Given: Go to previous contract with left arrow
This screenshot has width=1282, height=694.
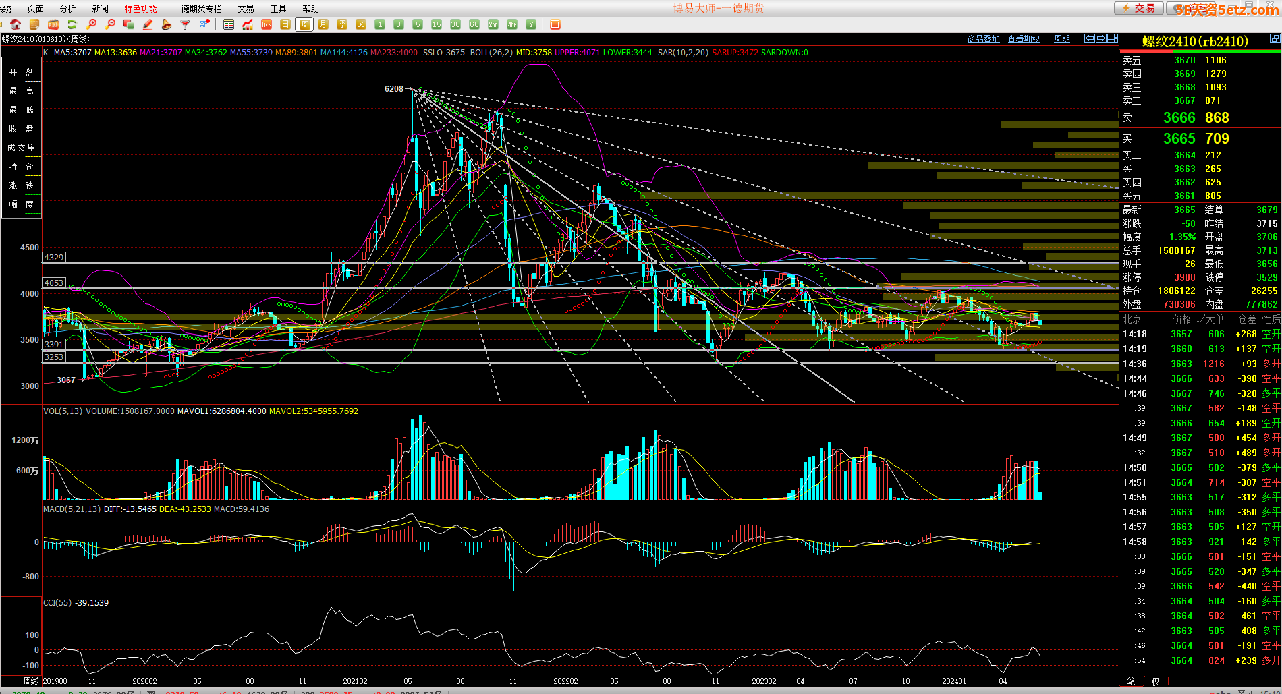Looking at the screenshot, I should pos(1089,38).
